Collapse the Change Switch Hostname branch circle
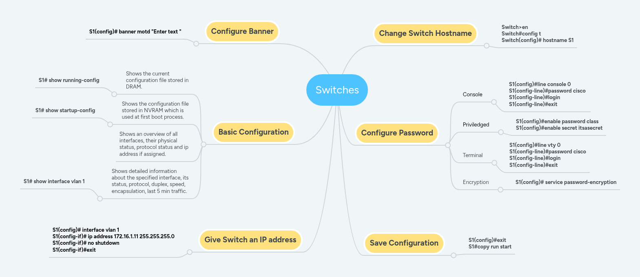Viewport: 640px width, 277px height. tap(486, 46)
